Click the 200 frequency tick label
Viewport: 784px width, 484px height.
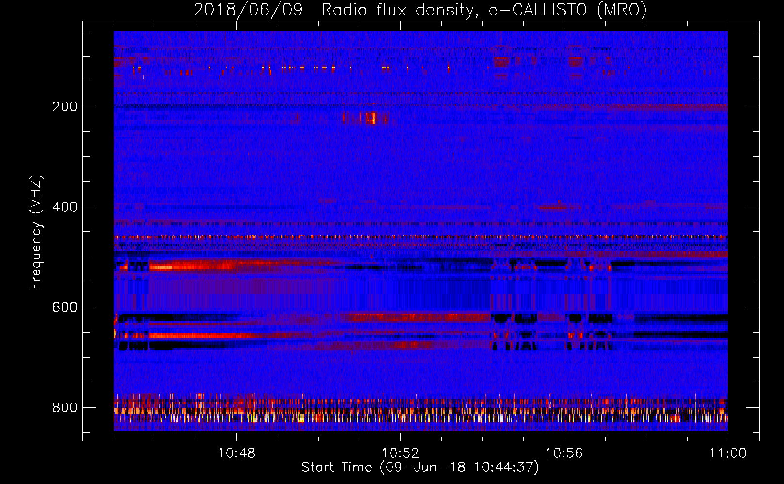(65, 106)
